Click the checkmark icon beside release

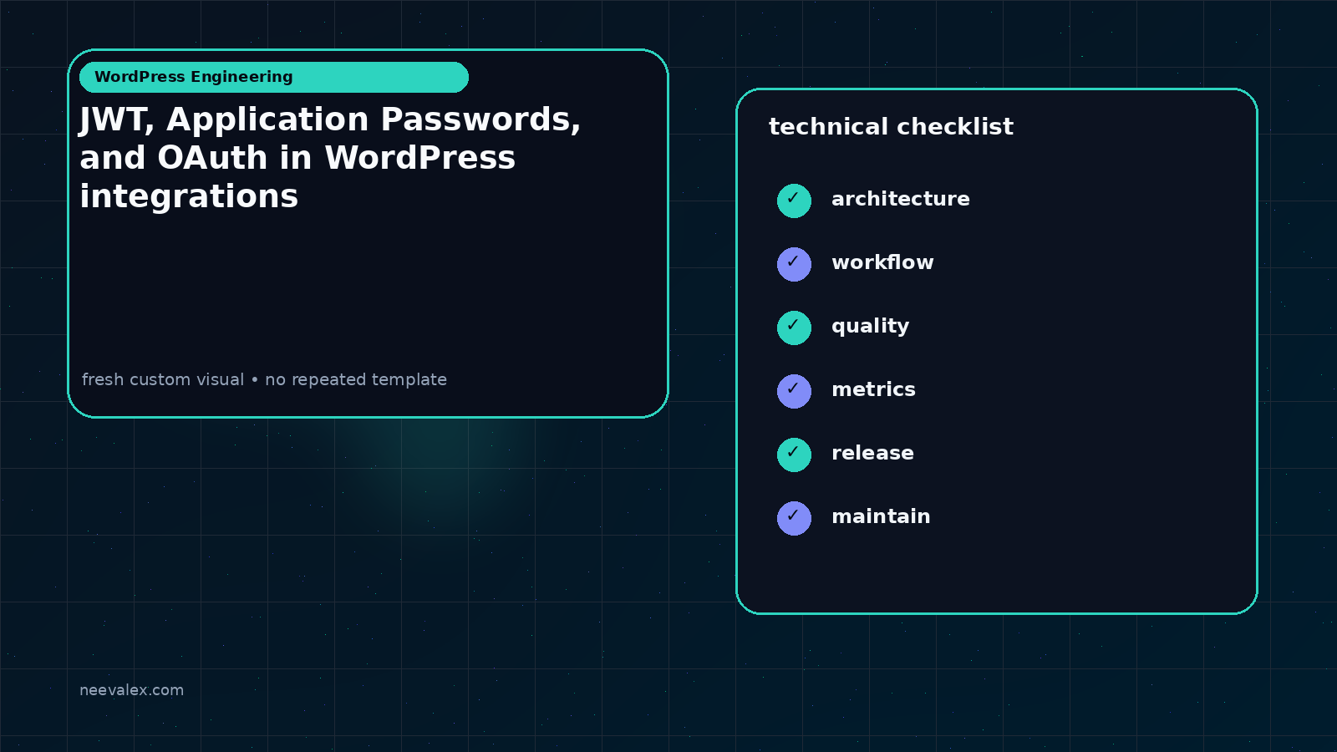pyautogui.click(x=794, y=455)
